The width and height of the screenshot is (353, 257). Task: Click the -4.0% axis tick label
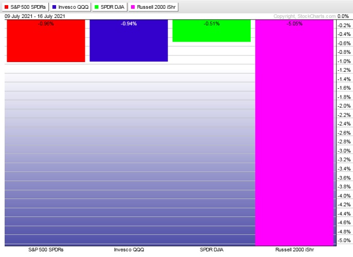tap(344, 195)
